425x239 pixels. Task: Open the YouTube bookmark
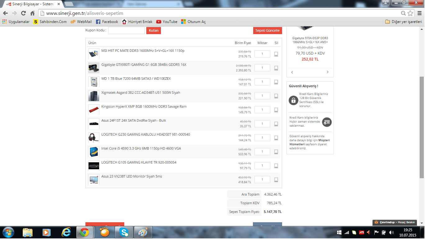(167, 22)
